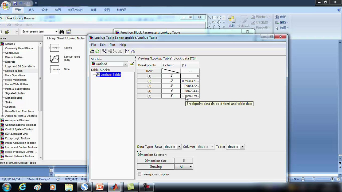Click table cell with value 1.3862943
This screenshot has width=342, height=192.
pos(190,91)
